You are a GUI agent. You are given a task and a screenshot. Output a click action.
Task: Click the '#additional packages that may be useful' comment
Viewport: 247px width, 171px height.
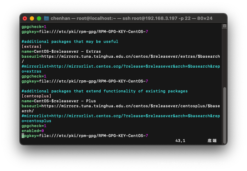click(70, 41)
